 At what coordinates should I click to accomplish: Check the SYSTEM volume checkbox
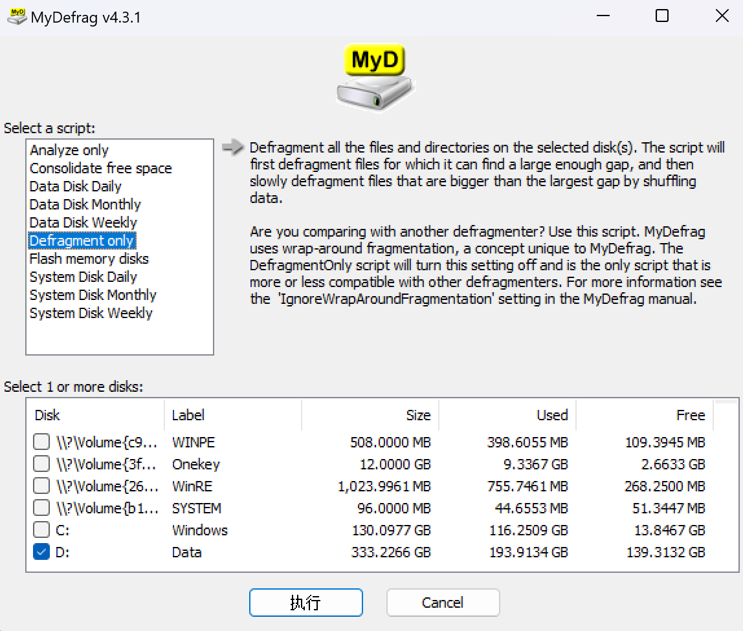(x=41, y=508)
